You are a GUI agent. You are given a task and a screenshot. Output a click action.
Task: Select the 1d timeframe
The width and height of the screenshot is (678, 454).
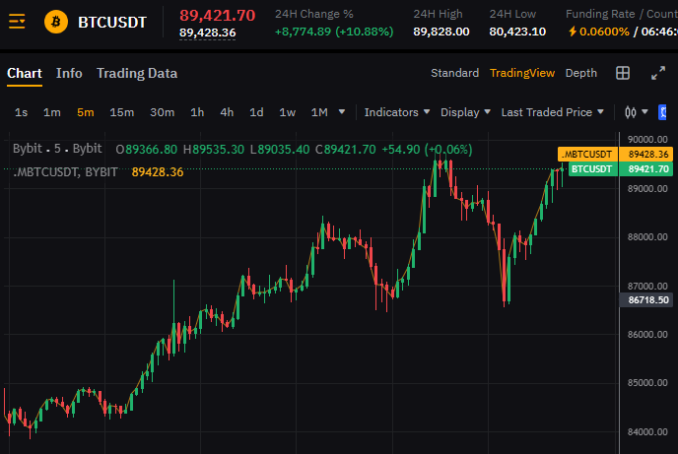[256, 112]
